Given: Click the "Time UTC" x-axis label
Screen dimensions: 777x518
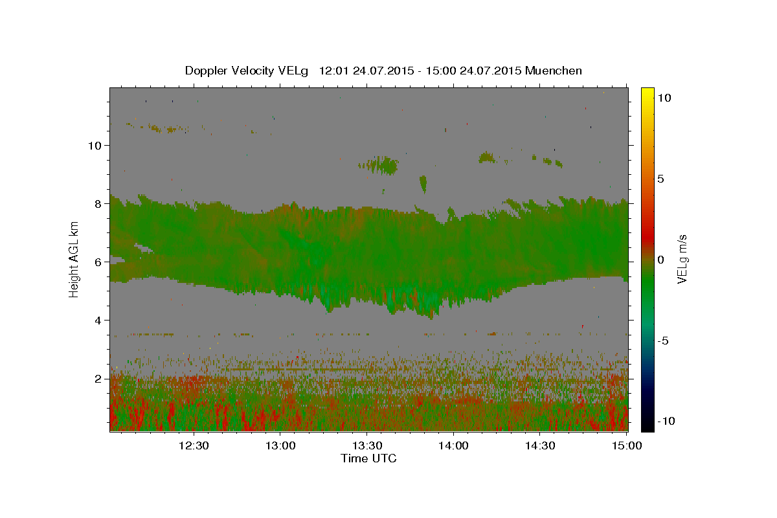Looking at the screenshot, I should 368,458.
